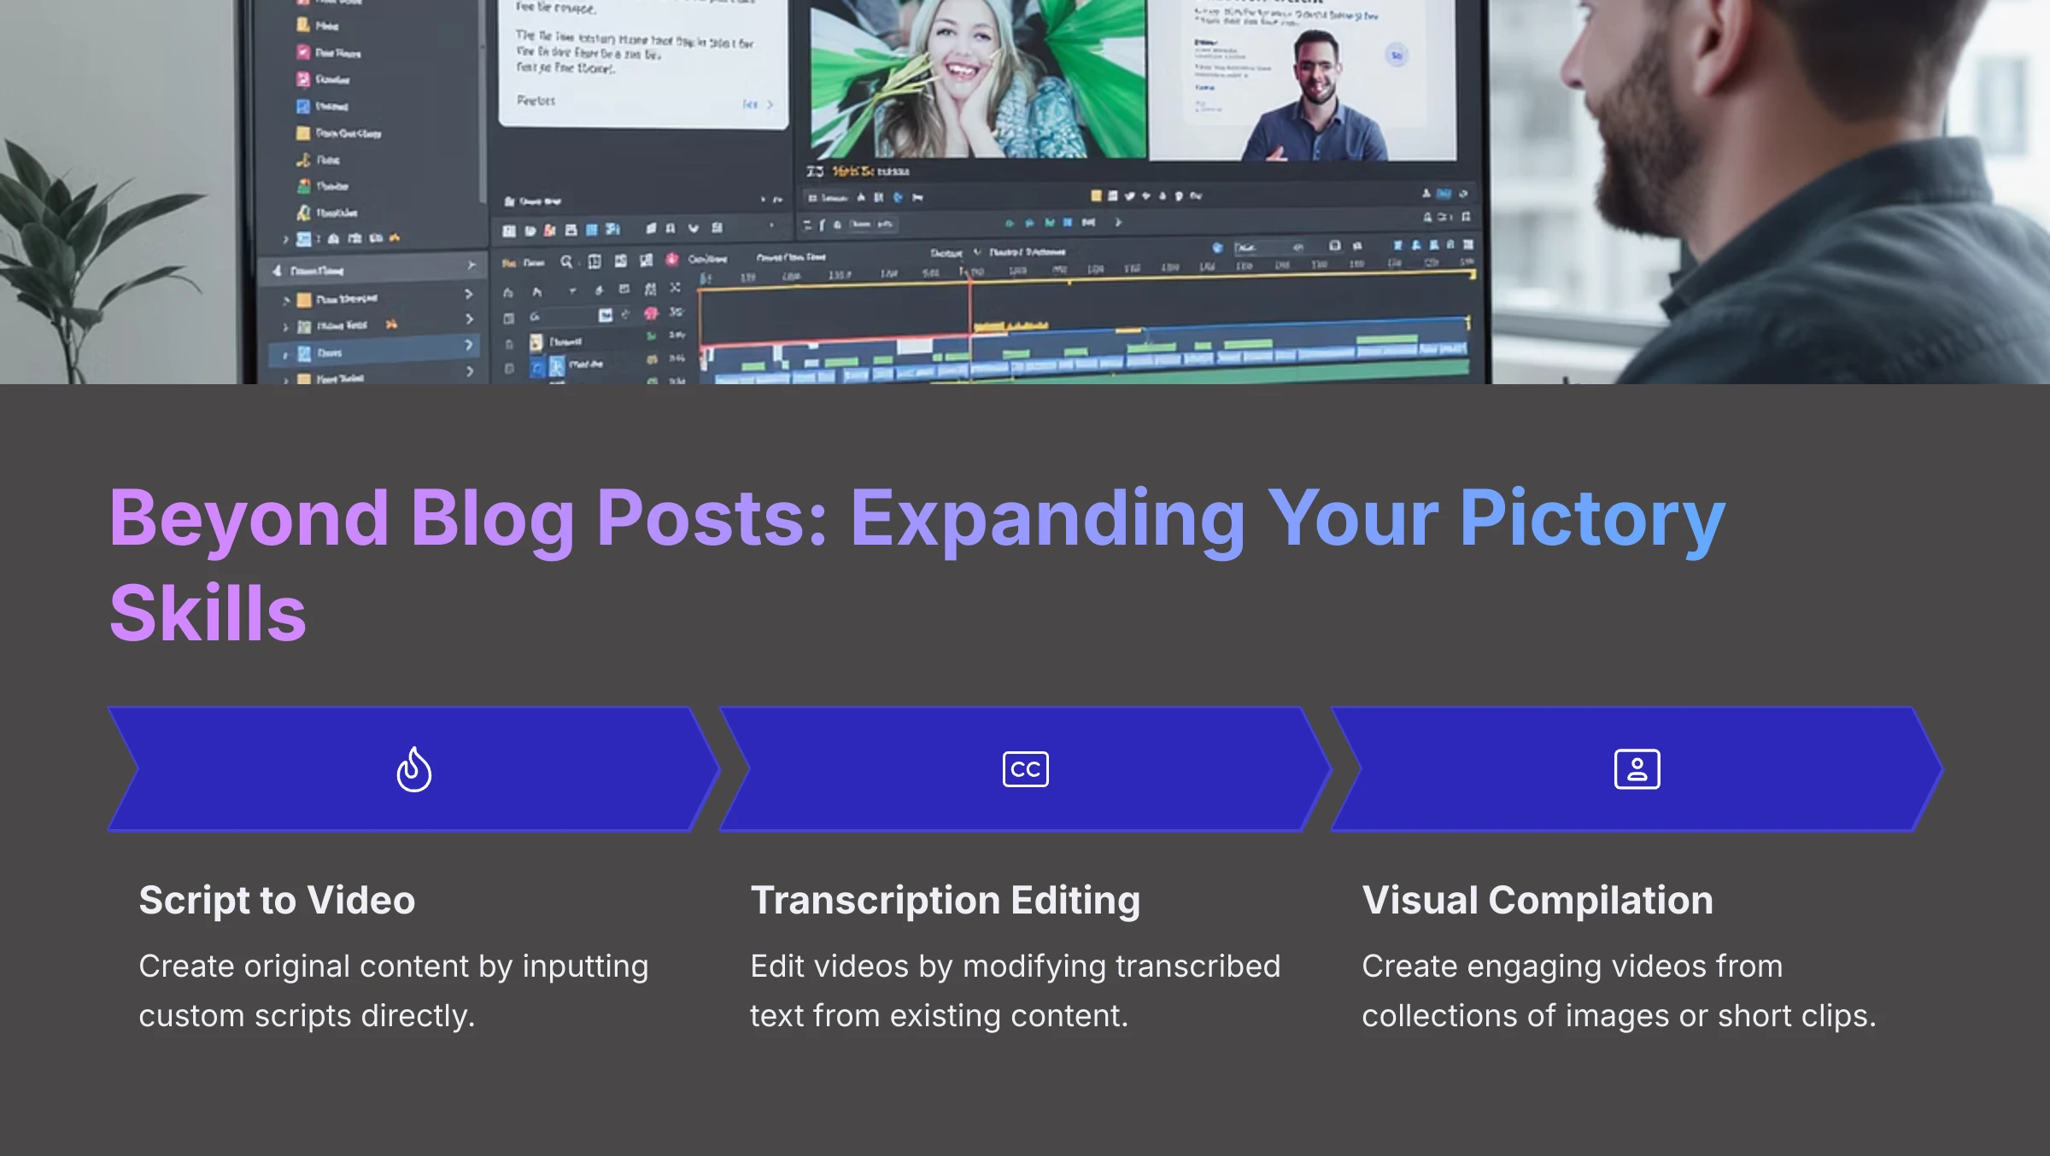Click the flame icon above Script to Video

pyautogui.click(x=414, y=769)
